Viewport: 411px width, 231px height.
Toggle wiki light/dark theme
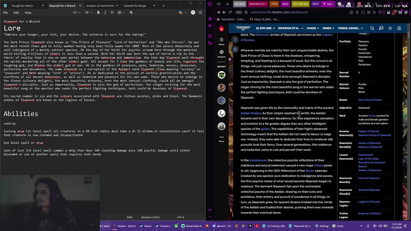[x=390, y=28]
